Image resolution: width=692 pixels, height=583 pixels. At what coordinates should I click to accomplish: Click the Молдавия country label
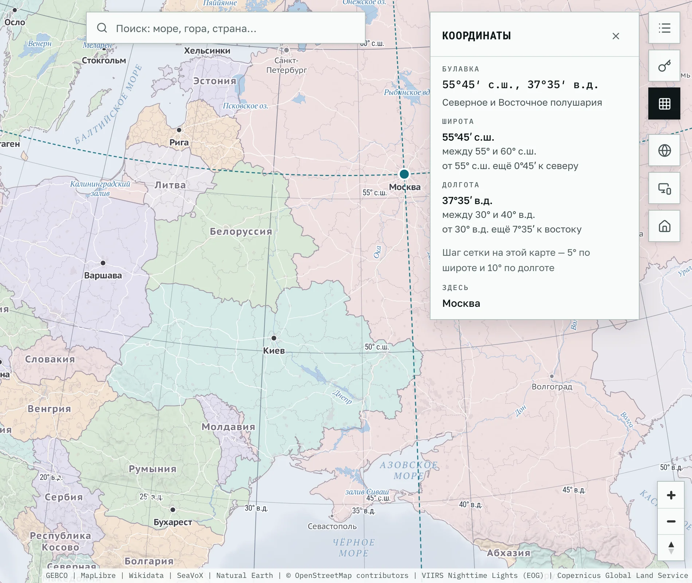228,427
